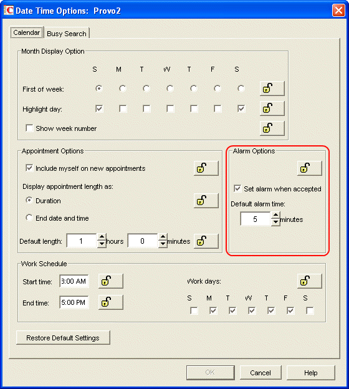Viewport: 349px width, 389px height.
Task: Check Friday highlight day checkbox
Action: coord(218,108)
